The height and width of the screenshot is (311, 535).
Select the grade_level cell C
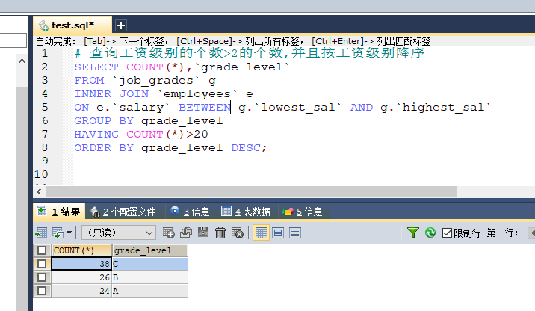(149, 264)
